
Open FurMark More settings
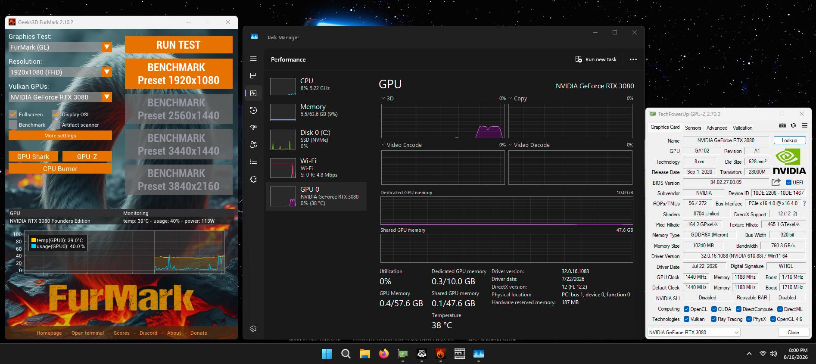tap(60, 135)
